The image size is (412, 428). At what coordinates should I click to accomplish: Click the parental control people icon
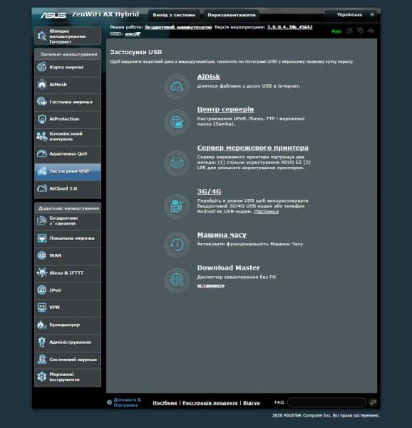tap(42, 136)
